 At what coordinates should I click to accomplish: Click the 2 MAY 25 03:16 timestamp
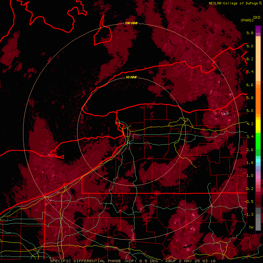pyautogui.click(x=197, y=261)
